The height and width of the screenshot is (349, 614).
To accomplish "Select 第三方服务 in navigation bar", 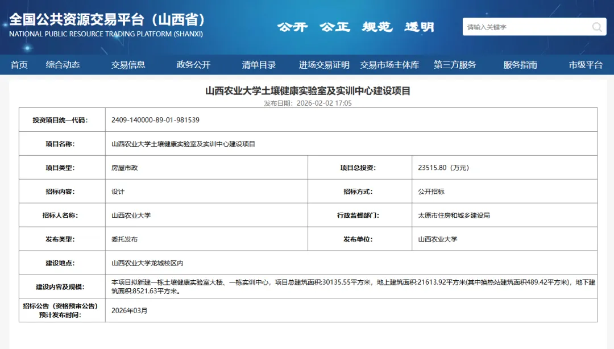I will tap(455, 65).
